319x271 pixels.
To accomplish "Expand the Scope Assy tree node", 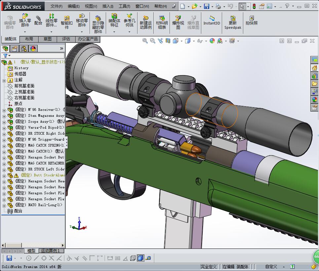I will [x=4, y=122].
